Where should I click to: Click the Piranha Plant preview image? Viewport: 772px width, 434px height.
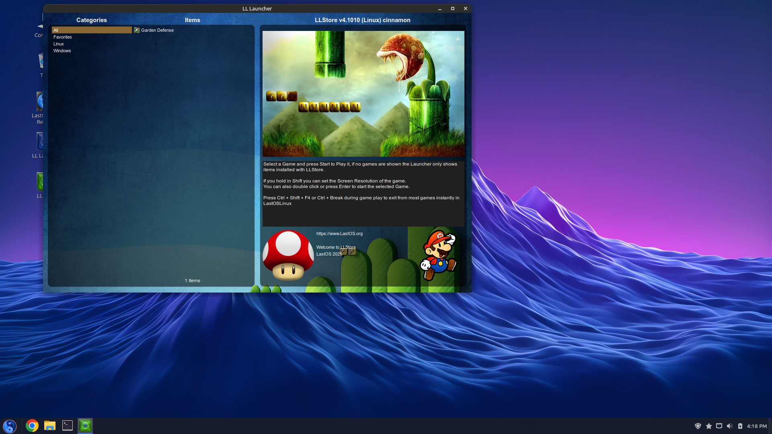363,94
